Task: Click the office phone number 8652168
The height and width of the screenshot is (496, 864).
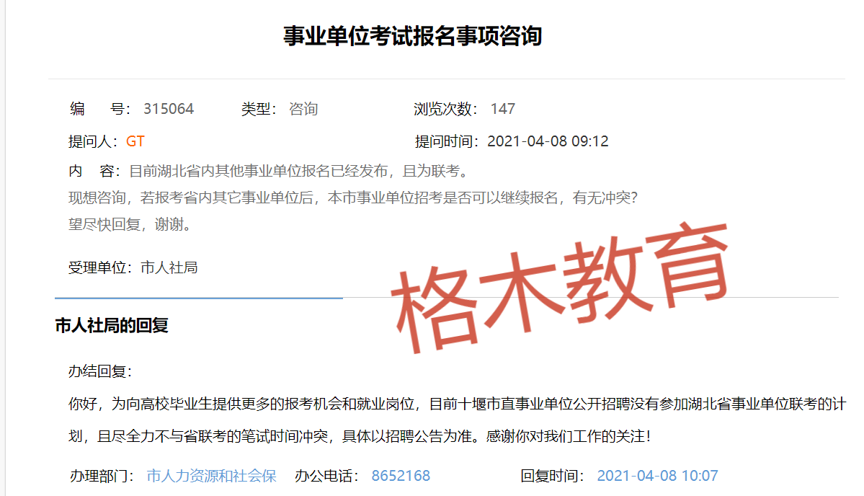Action: [401, 476]
